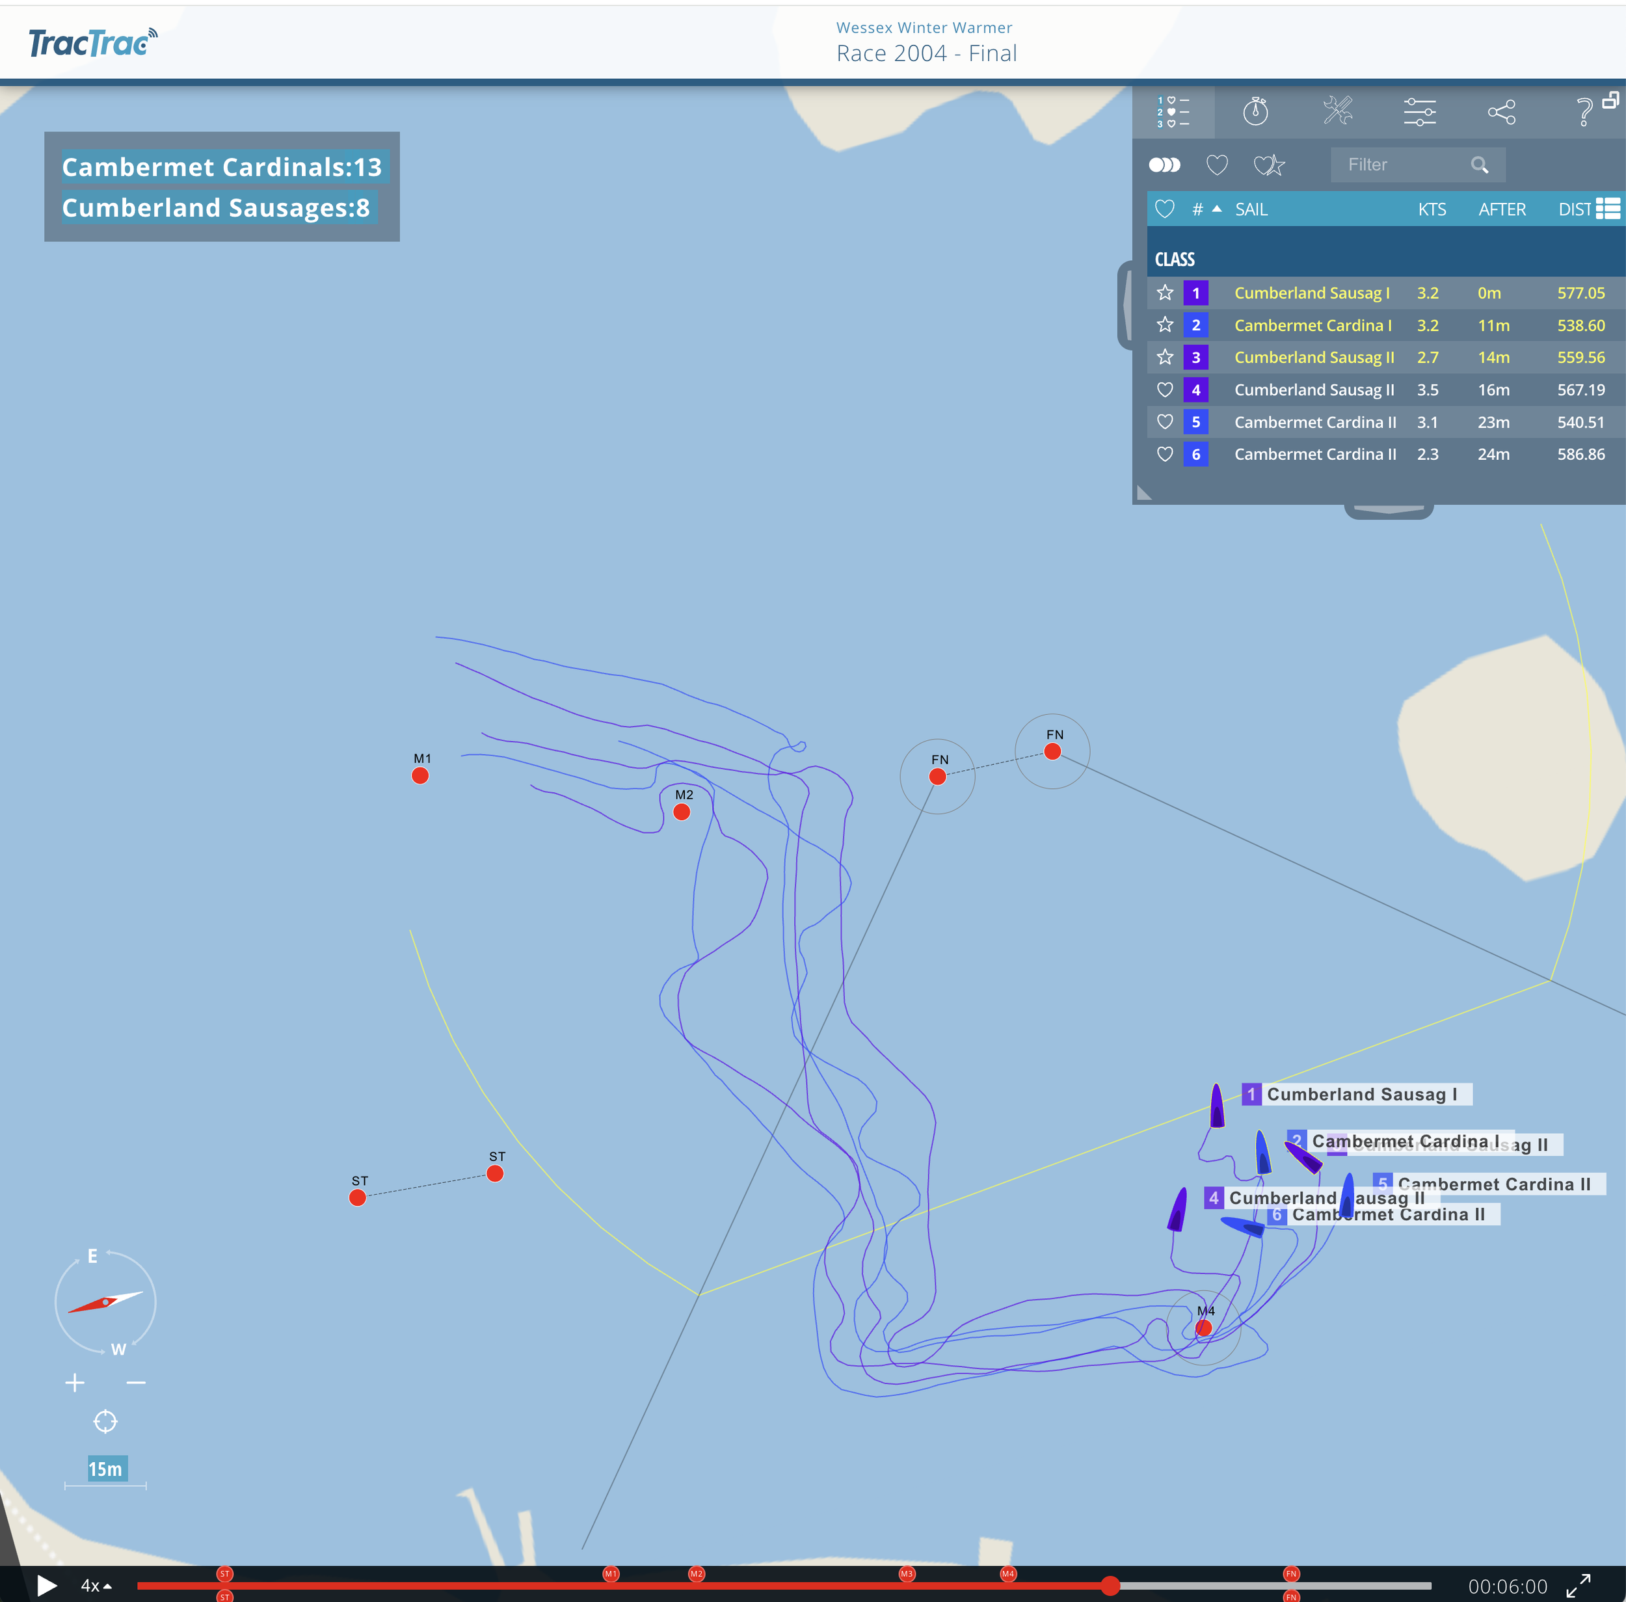
Task: Open the 4x playback speed dropdown
Action: pos(96,1586)
